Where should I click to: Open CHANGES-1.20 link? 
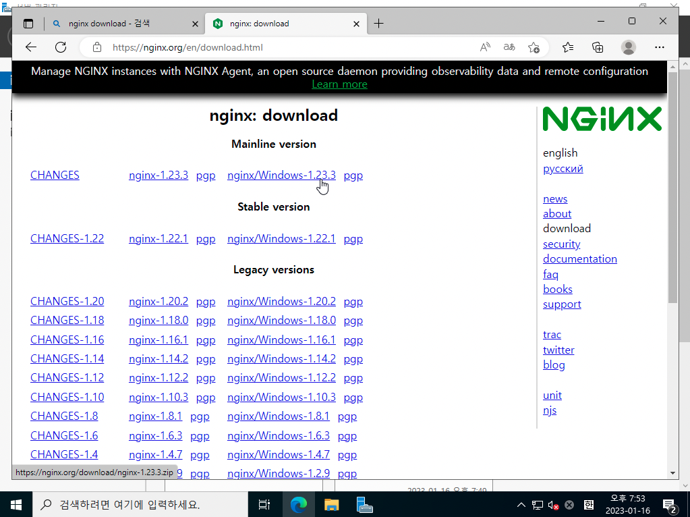pos(67,302)
